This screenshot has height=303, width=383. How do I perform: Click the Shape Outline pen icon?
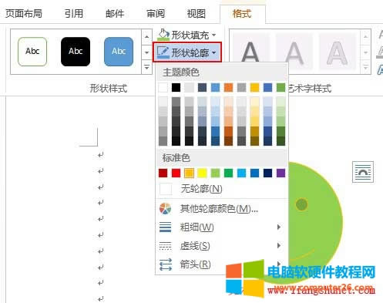(x=163, y=52)
